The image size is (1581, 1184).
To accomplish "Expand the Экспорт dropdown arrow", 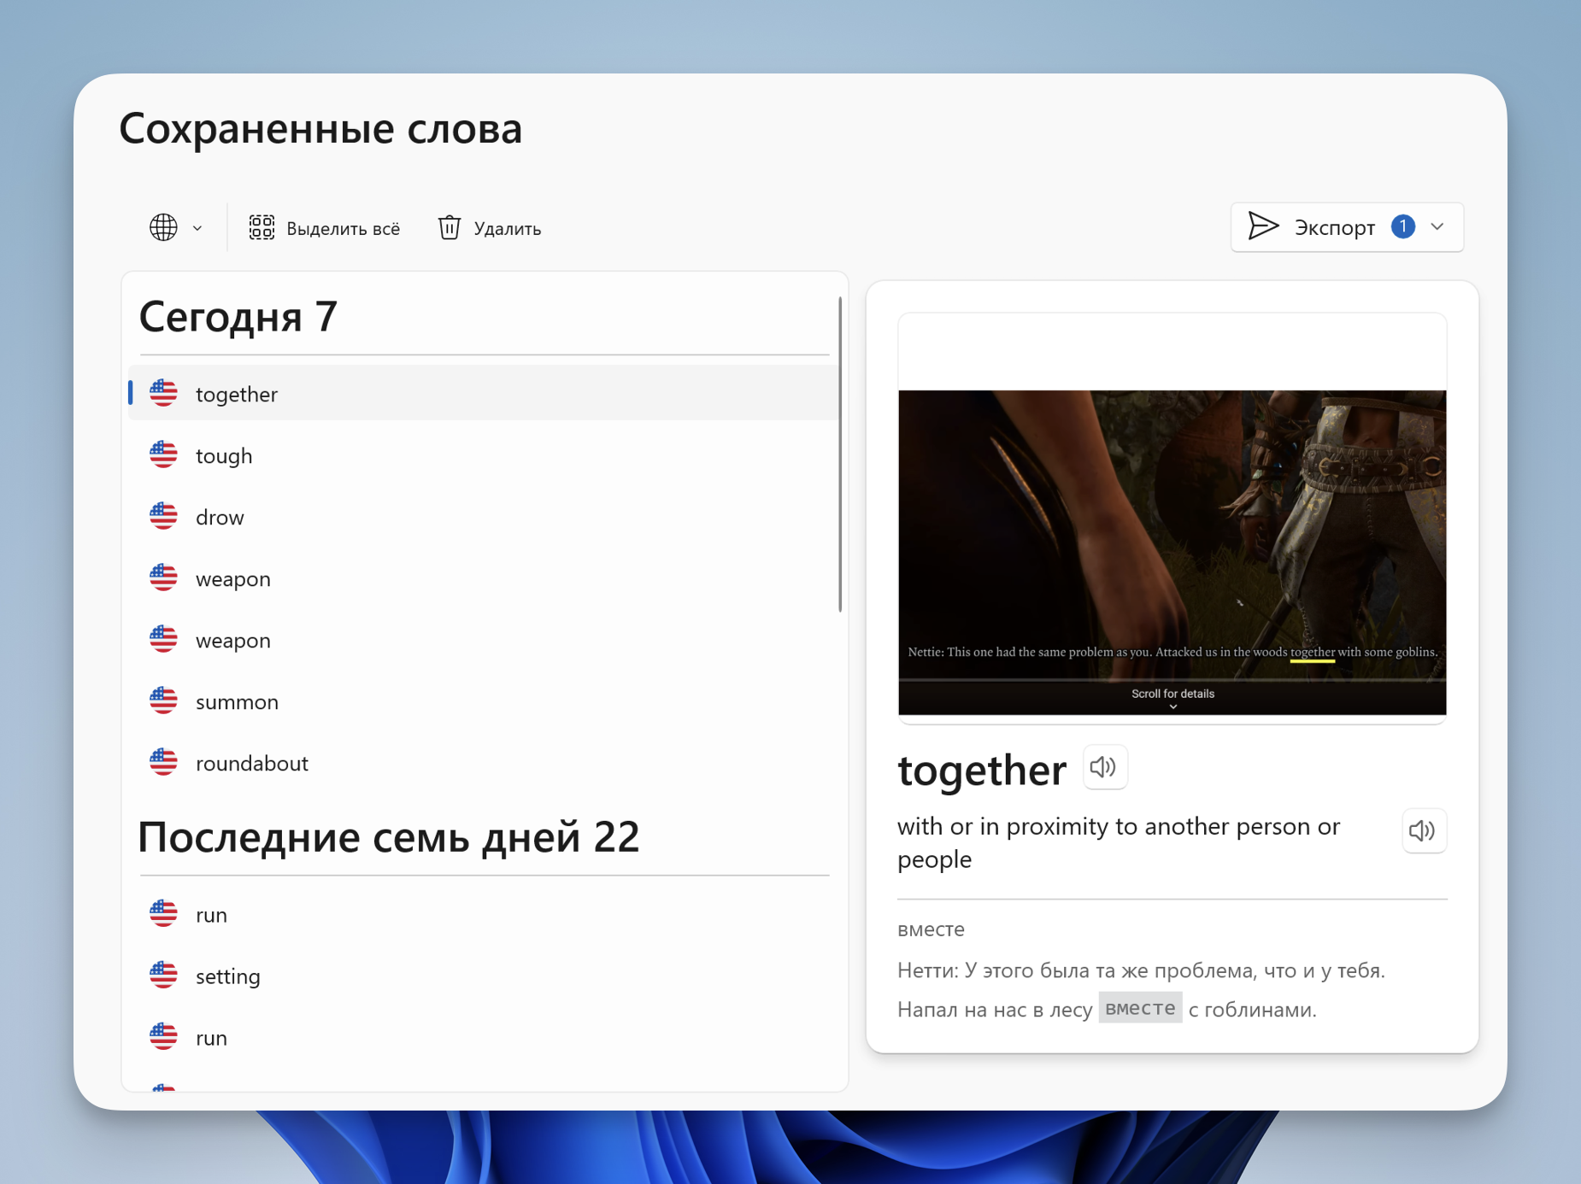I will pos(1437,227).
